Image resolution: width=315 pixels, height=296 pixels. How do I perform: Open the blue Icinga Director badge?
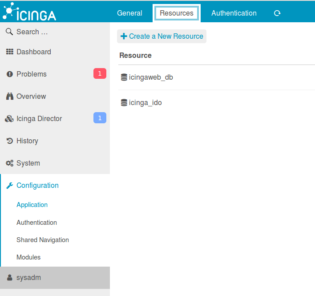(x=100, y=118)
